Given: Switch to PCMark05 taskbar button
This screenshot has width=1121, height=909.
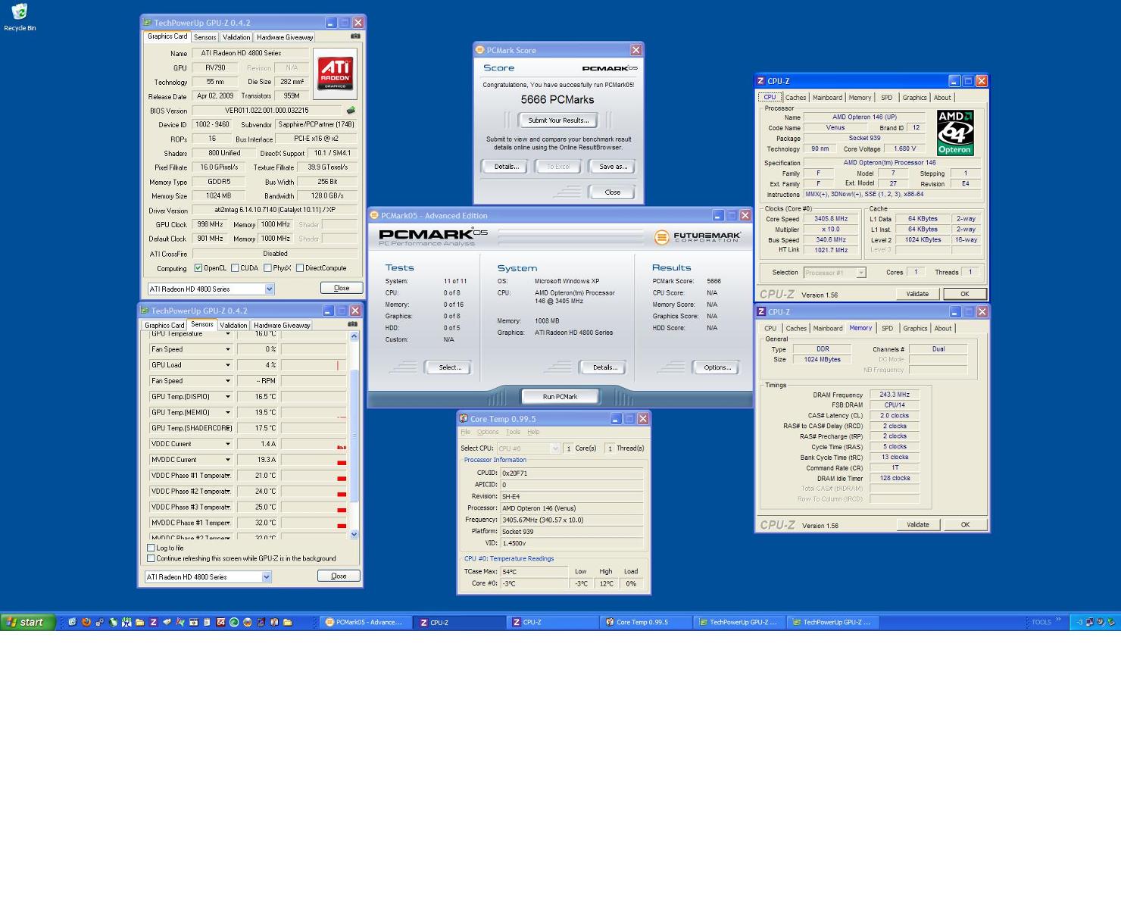Looking at the screenshot, I should click(365, 622).
